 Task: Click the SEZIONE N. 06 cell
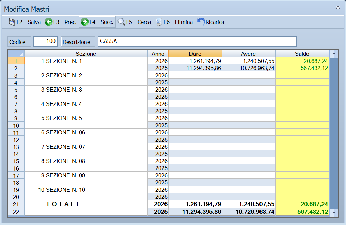coord(96,136)
